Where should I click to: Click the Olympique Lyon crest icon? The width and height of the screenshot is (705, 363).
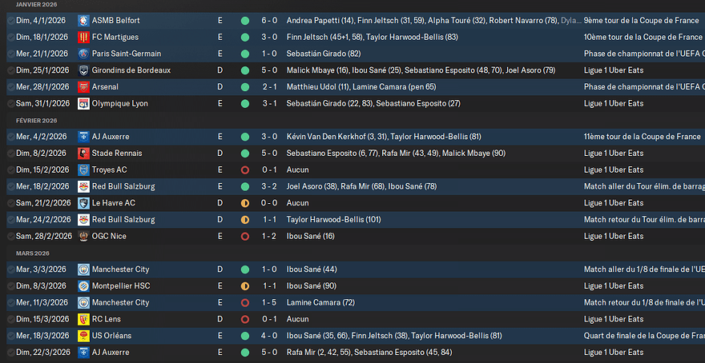click(83, 104)
